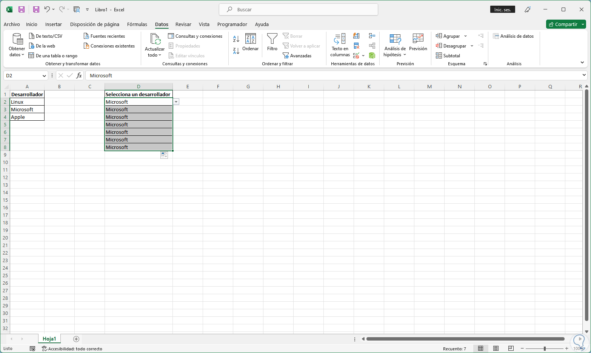Choose De una tabla o rango
Image resolution: width=591 pixels, height=353 pixels.
pos(53,56)
